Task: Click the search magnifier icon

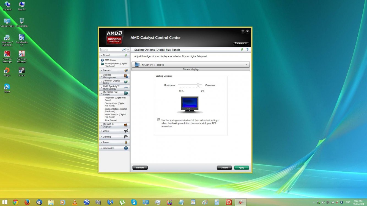Action: (x=124, y=50)
